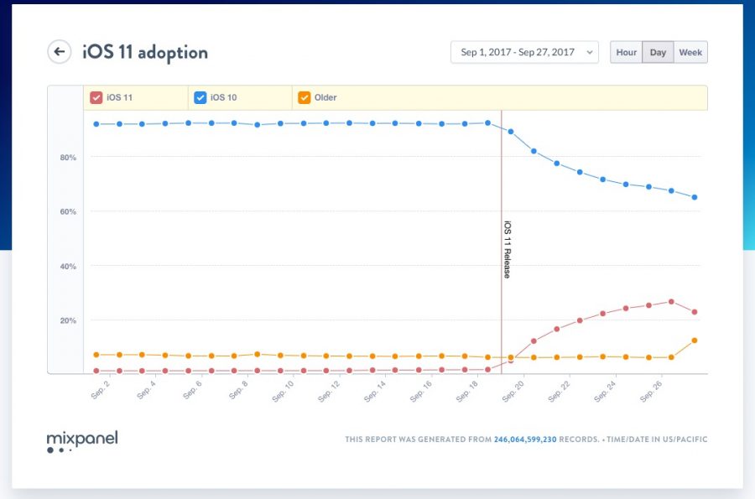
Task: Click the iOS 10 legend label
Action: click(x=223, y=97)
